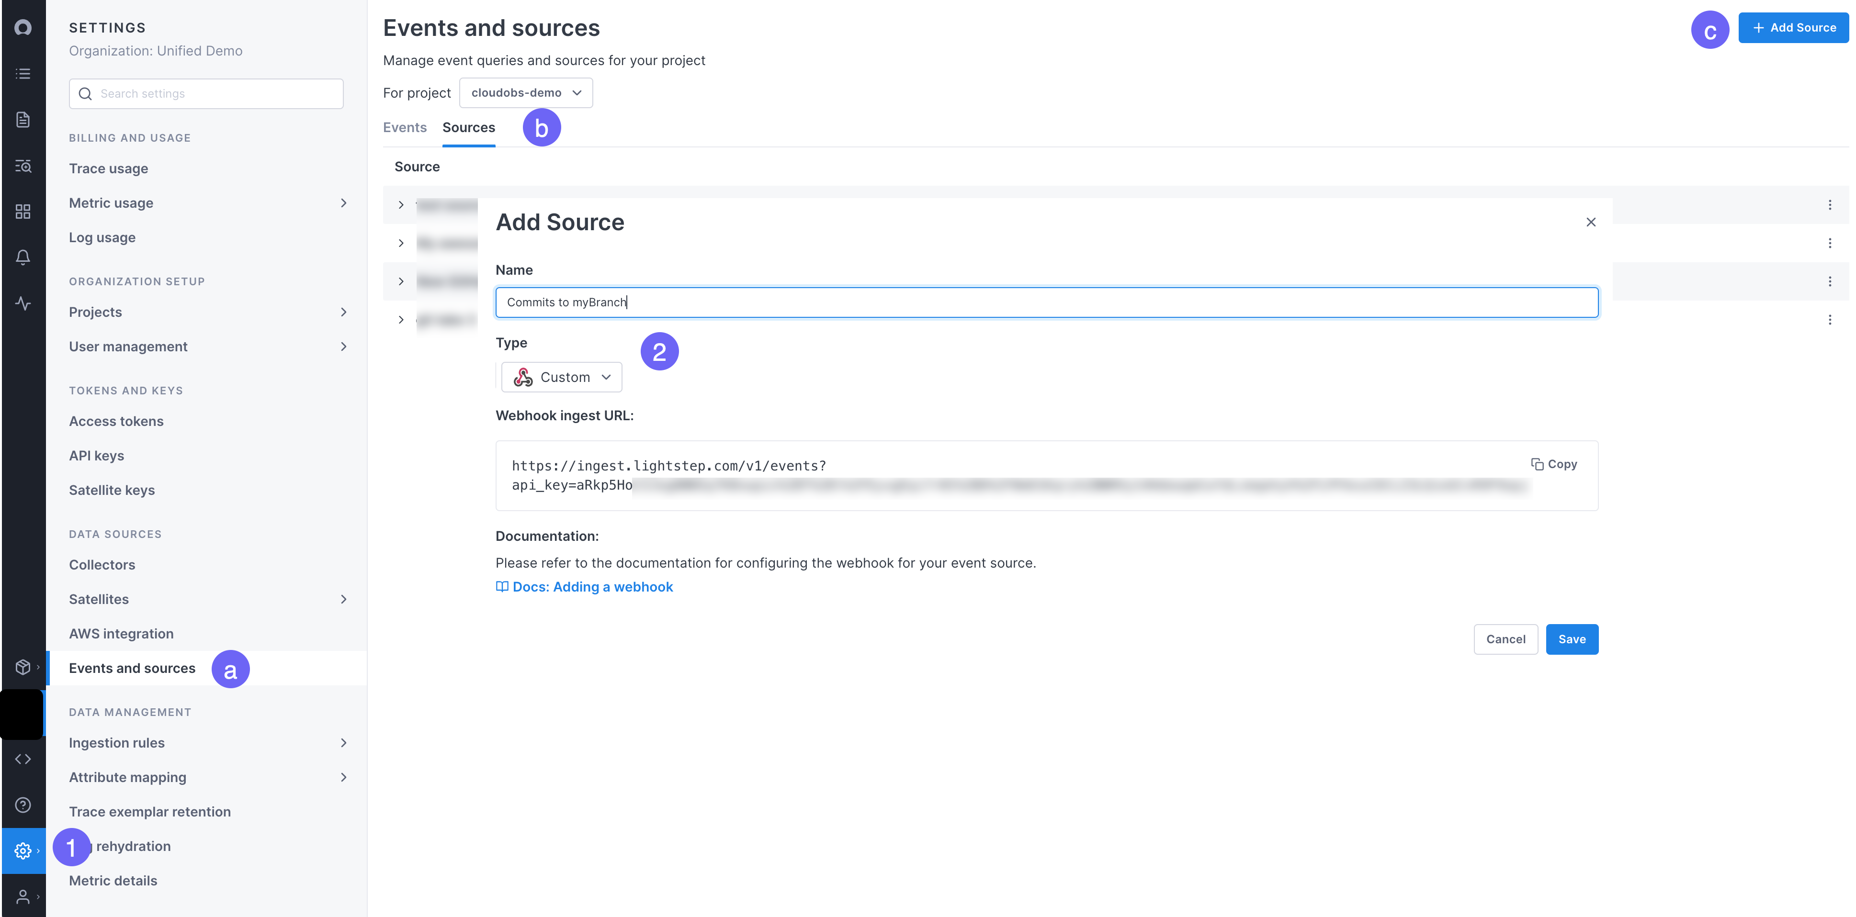Save the new source
Viewport: 1856px width, 917px height.
[1572, 639]
